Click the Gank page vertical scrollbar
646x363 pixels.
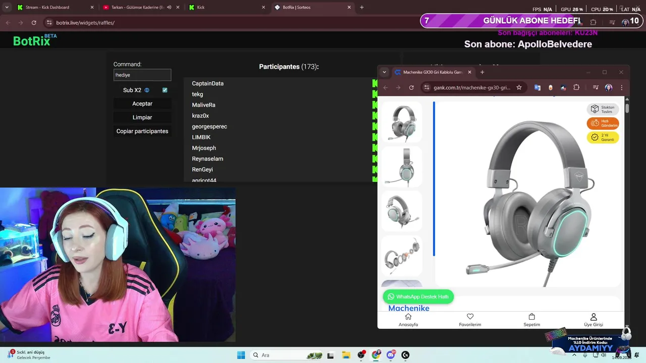coord(627,107)
